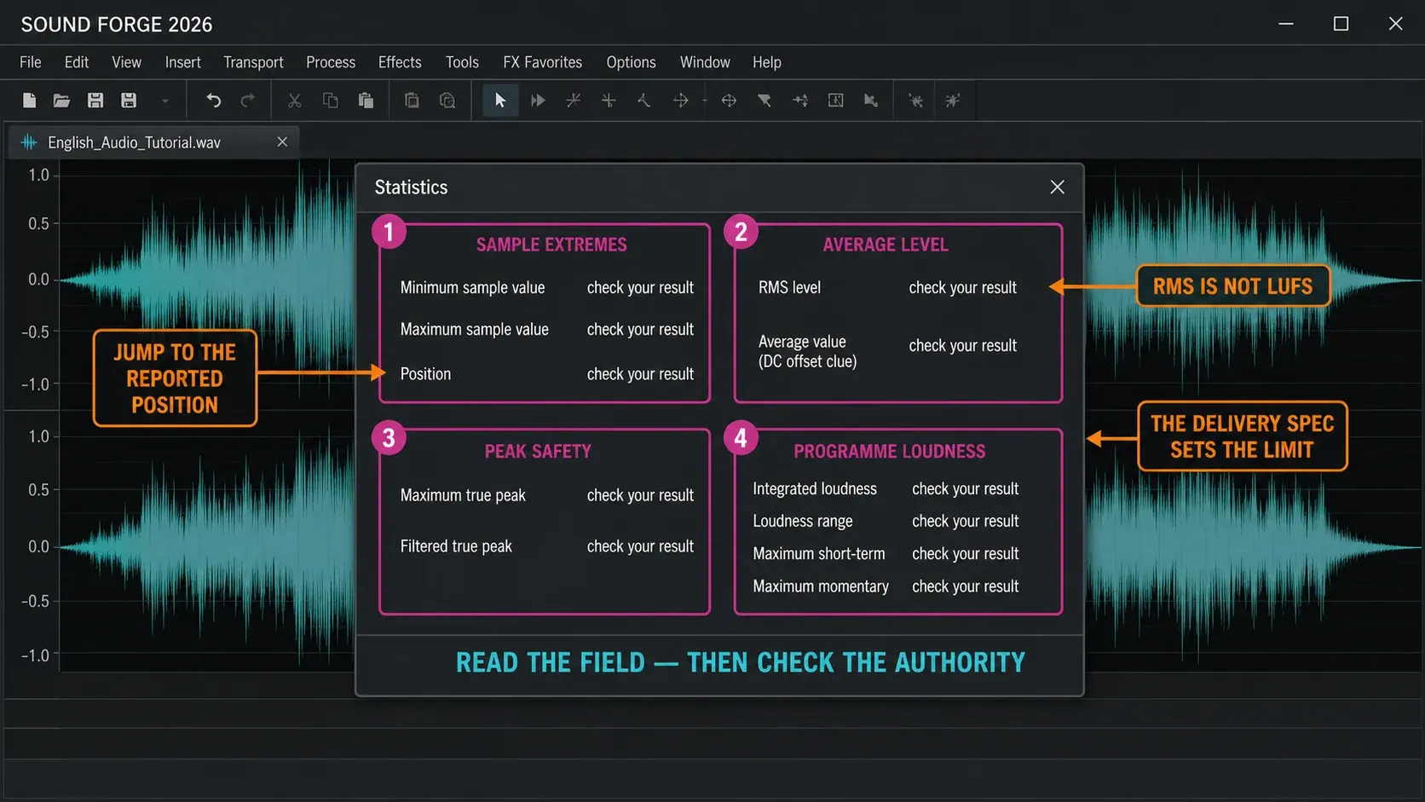
Task: Open the Tools menu
Action: (462, 62)
